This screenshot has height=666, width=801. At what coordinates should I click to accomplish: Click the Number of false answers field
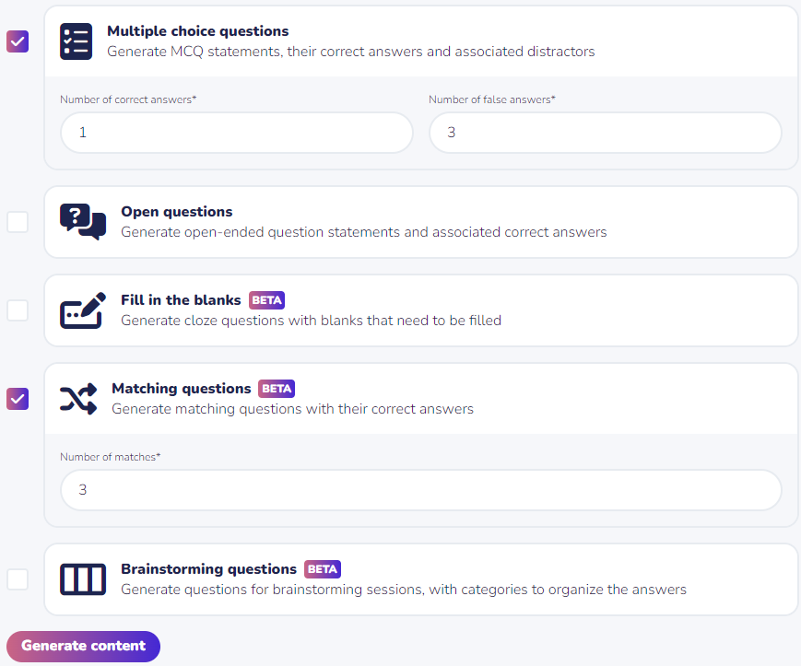pos(606,133)
